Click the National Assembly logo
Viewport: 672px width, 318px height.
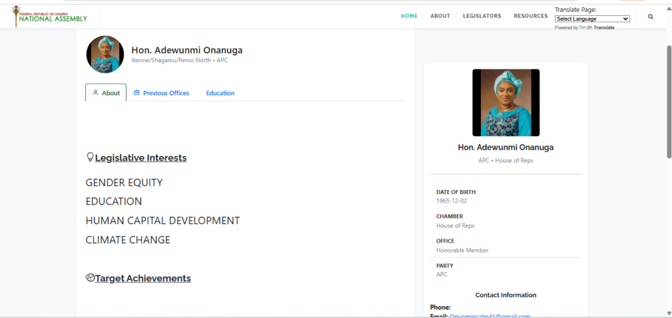pos(50,16)
